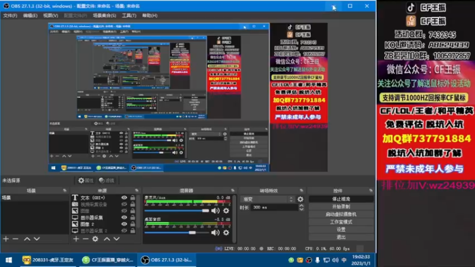This screenshot has height=267, width=475.
Task: Click the 退出 button
Action: (x=341, y=237)
